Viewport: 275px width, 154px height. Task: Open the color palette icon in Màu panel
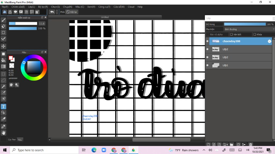(11, 85)
